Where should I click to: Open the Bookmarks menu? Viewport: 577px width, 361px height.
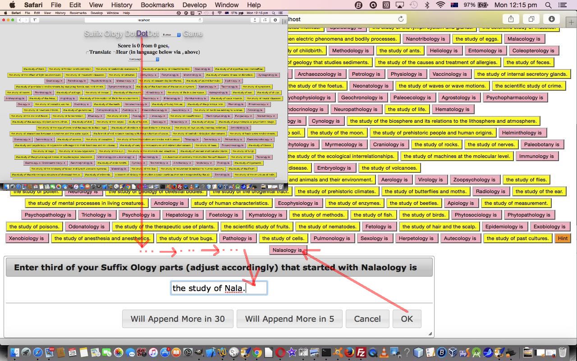click(157, 5)
